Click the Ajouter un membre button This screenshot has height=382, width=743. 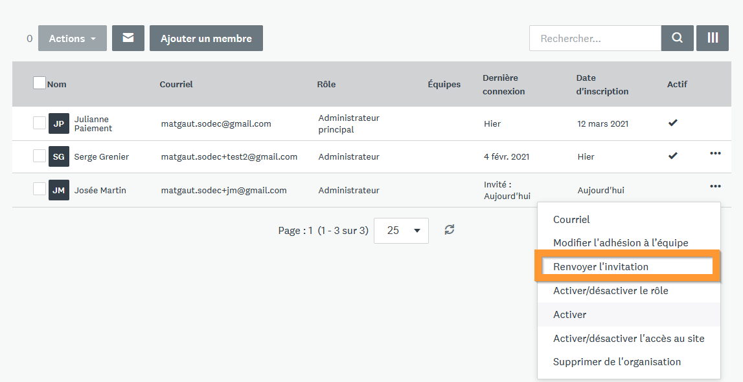206,38
